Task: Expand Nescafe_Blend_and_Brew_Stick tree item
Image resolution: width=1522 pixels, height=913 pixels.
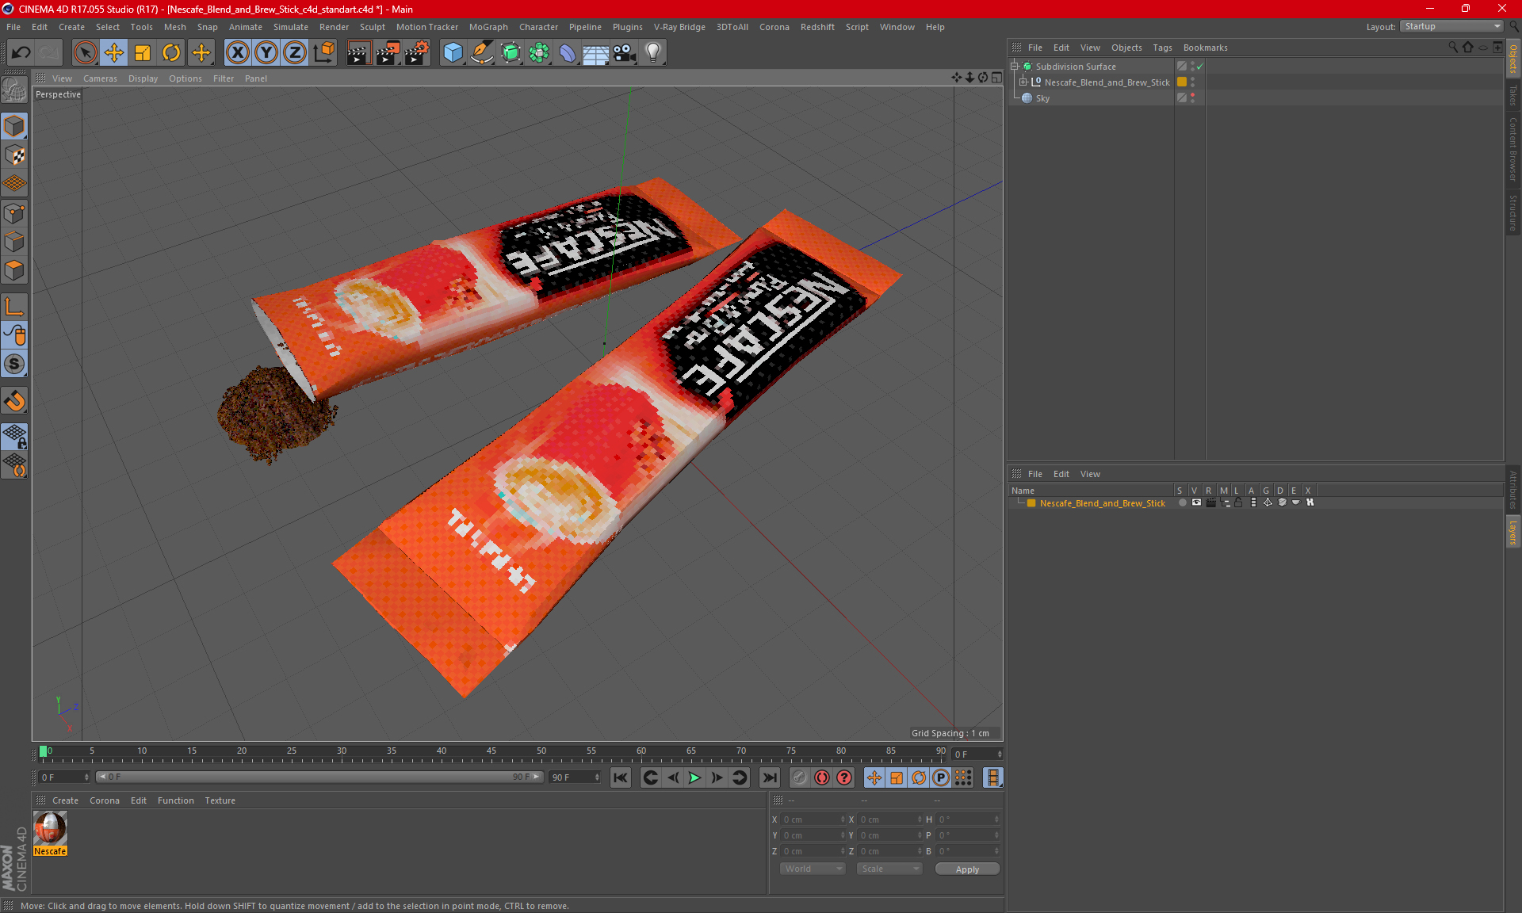Action: pos(1023,82)
